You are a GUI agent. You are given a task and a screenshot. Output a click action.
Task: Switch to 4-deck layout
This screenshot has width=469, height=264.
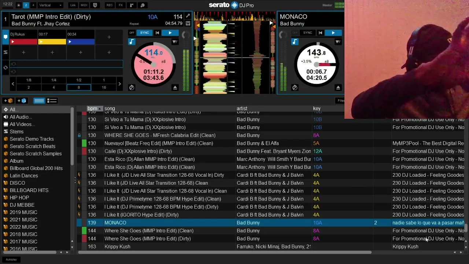tap(33, 5)
